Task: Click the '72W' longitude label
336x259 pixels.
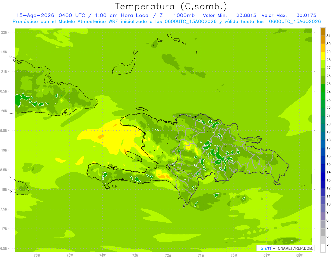Action: coord(168,255)
